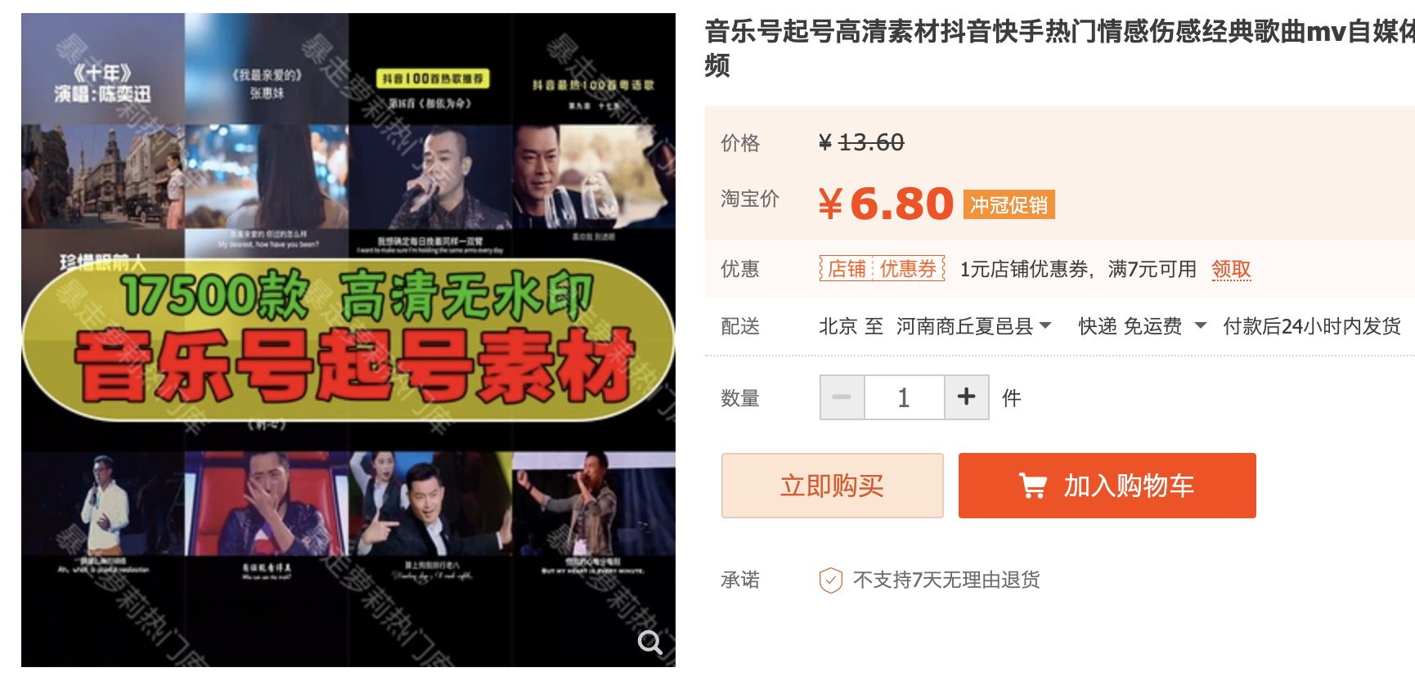Increase quantity with the plus button
1415x690 pixels.
(x=967, y=397)
